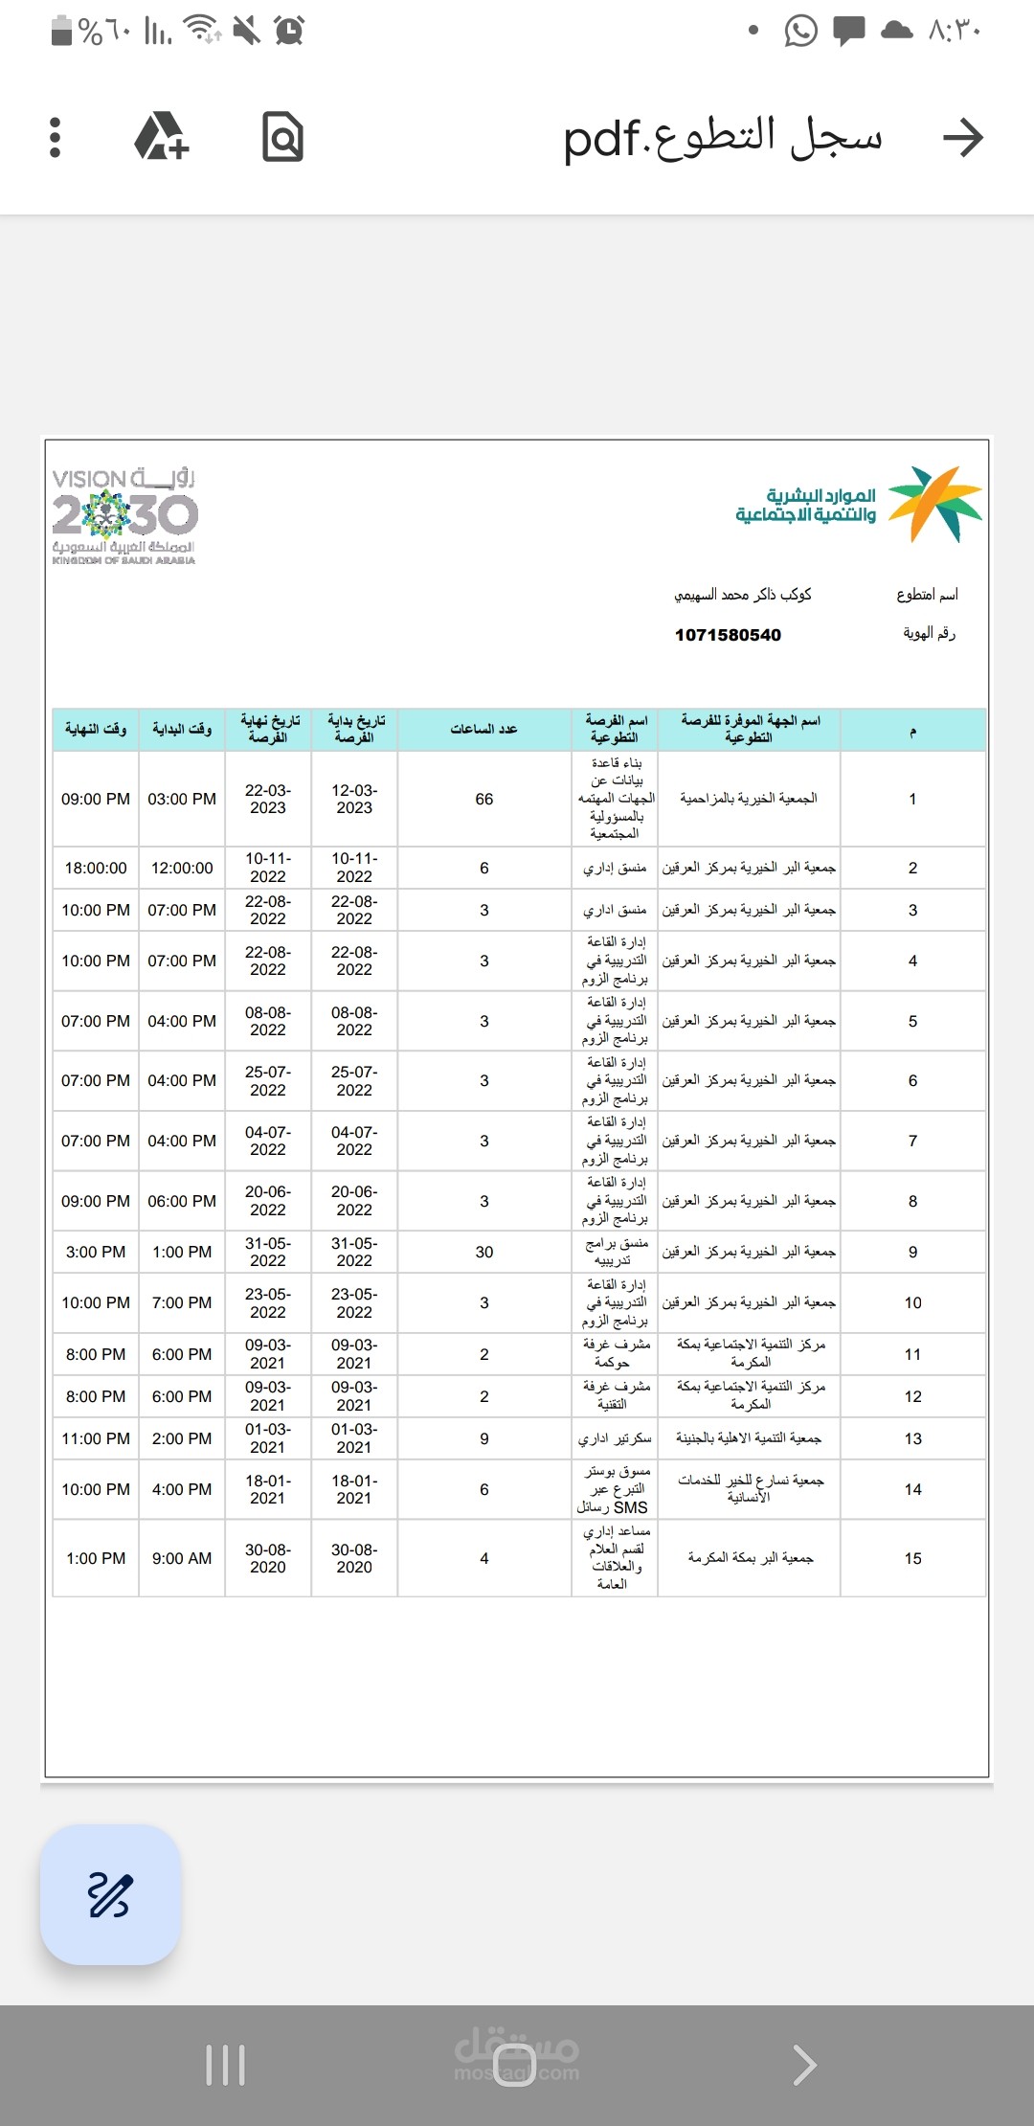Select end time 11:00 PM in row 13
This screenshot has height=2126, width=1034.
click(x=96, y=1438)
